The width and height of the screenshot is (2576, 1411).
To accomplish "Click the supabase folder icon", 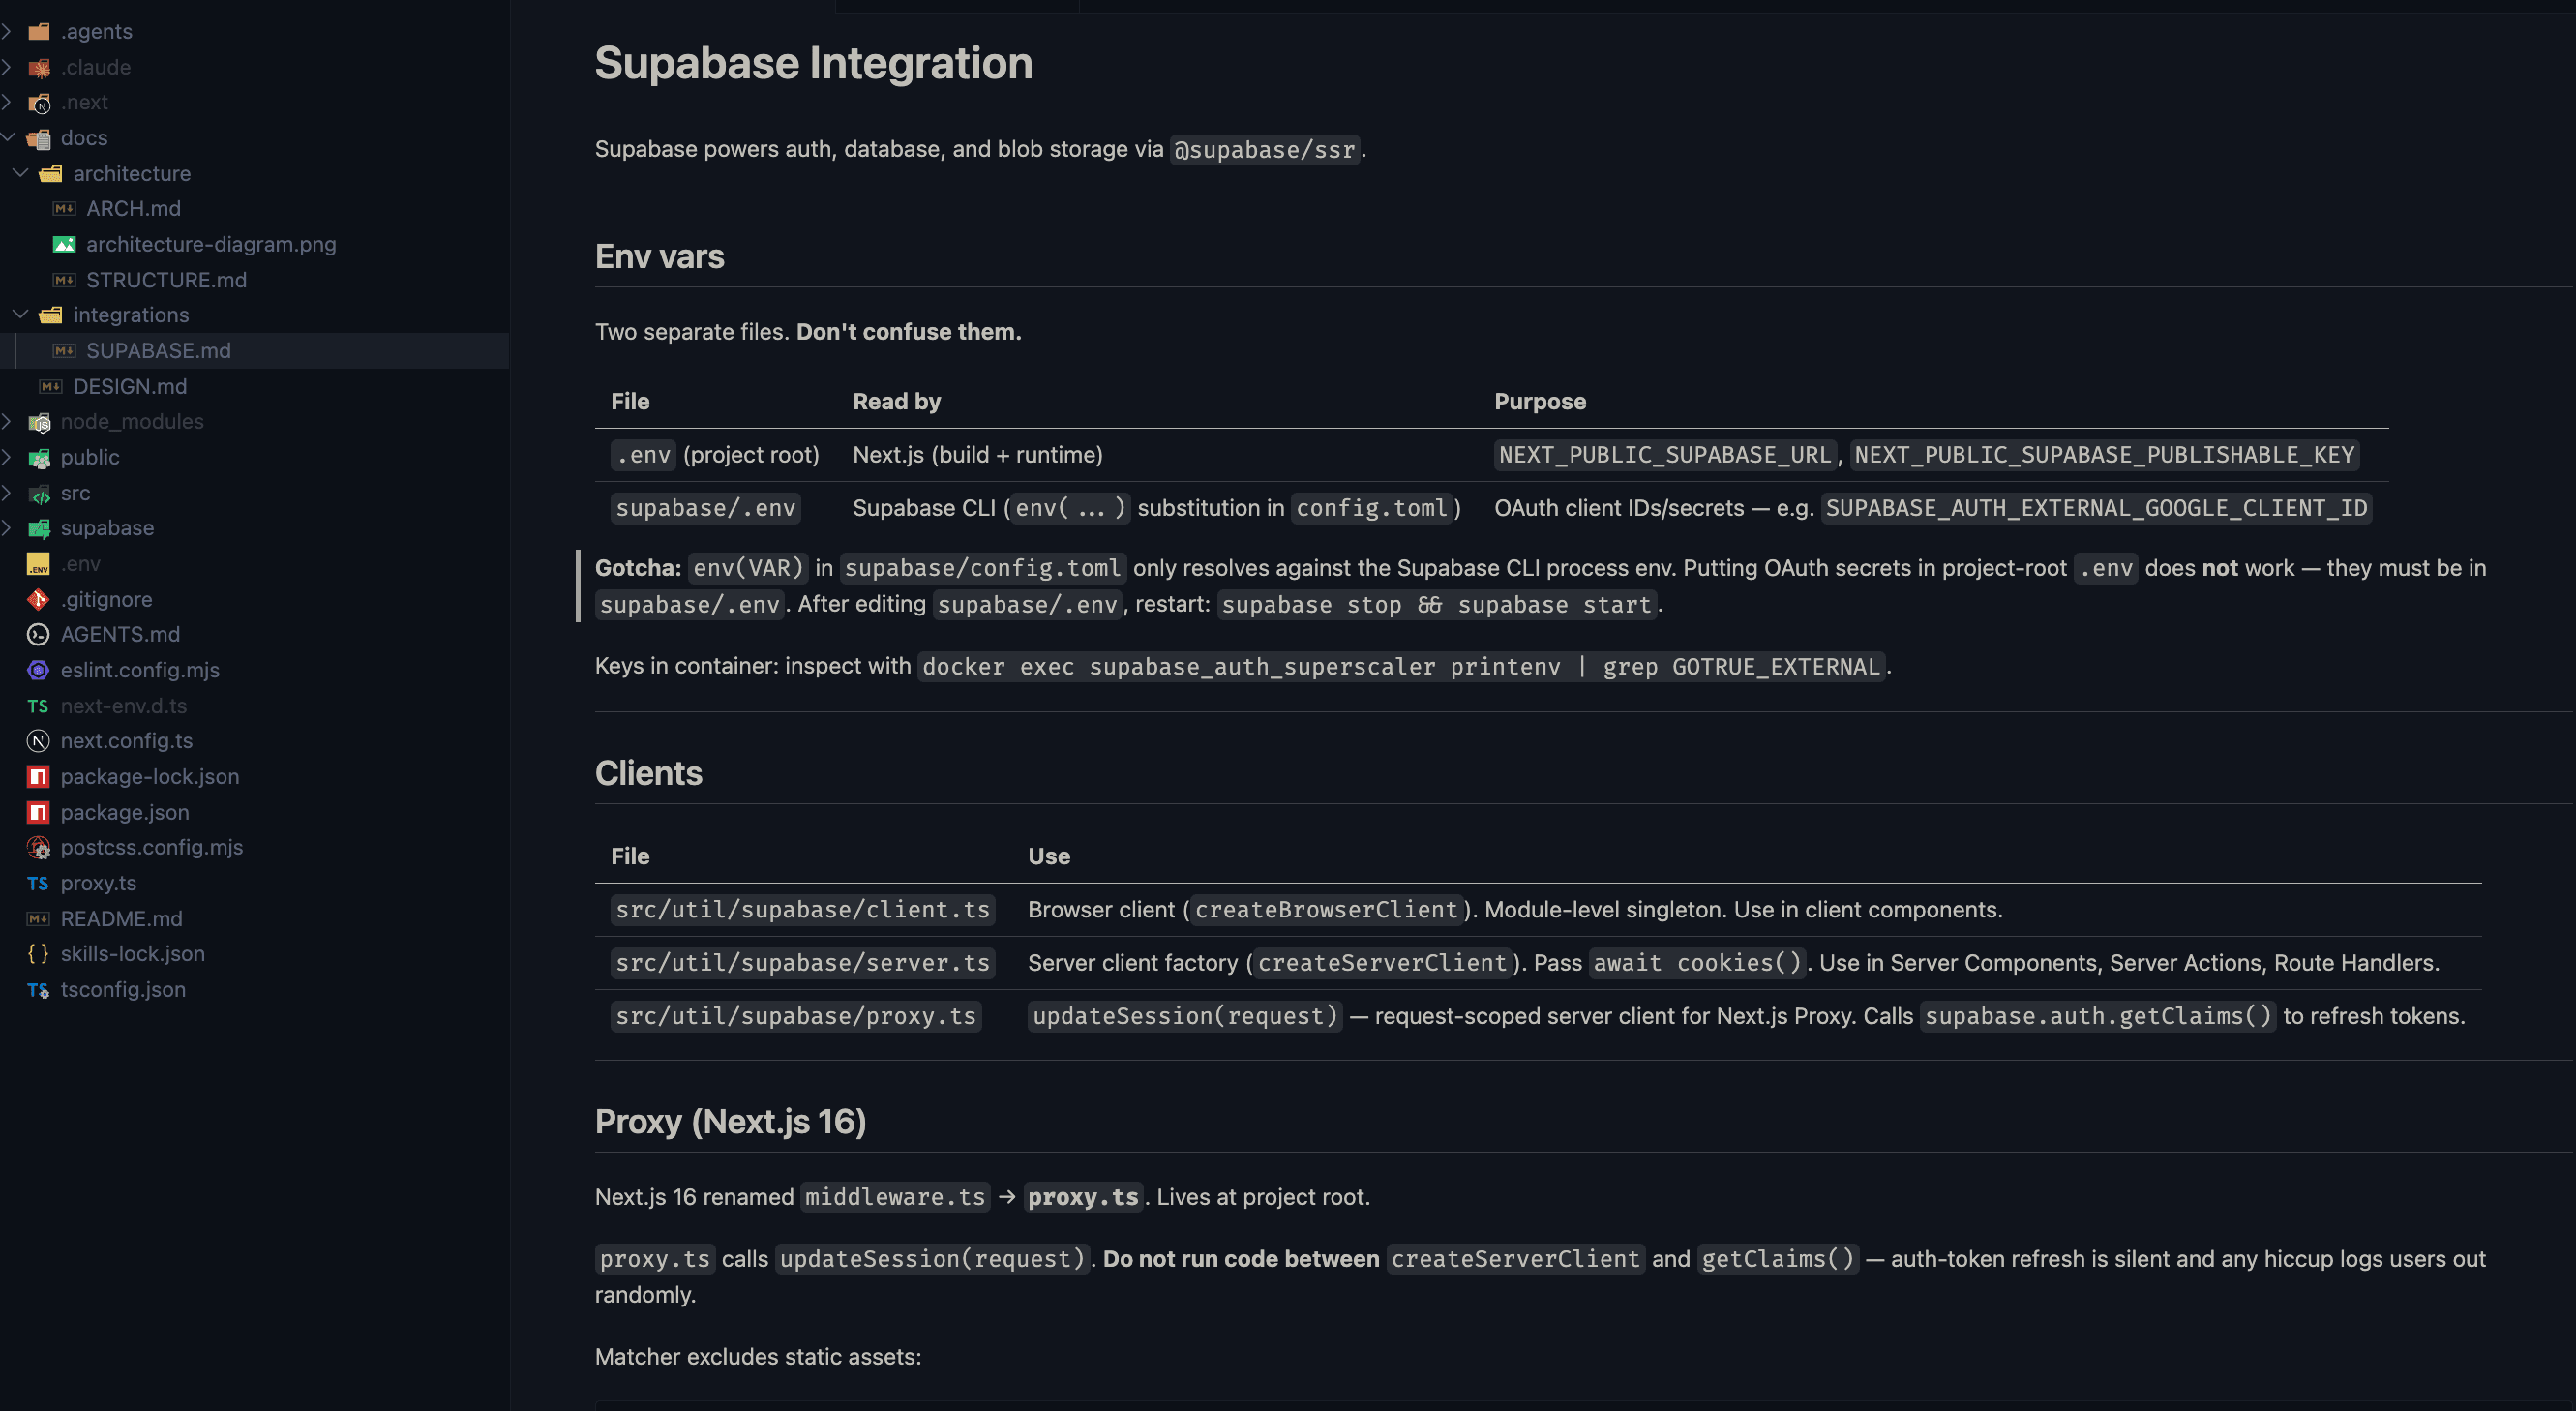I will click(x=39, y=529).
